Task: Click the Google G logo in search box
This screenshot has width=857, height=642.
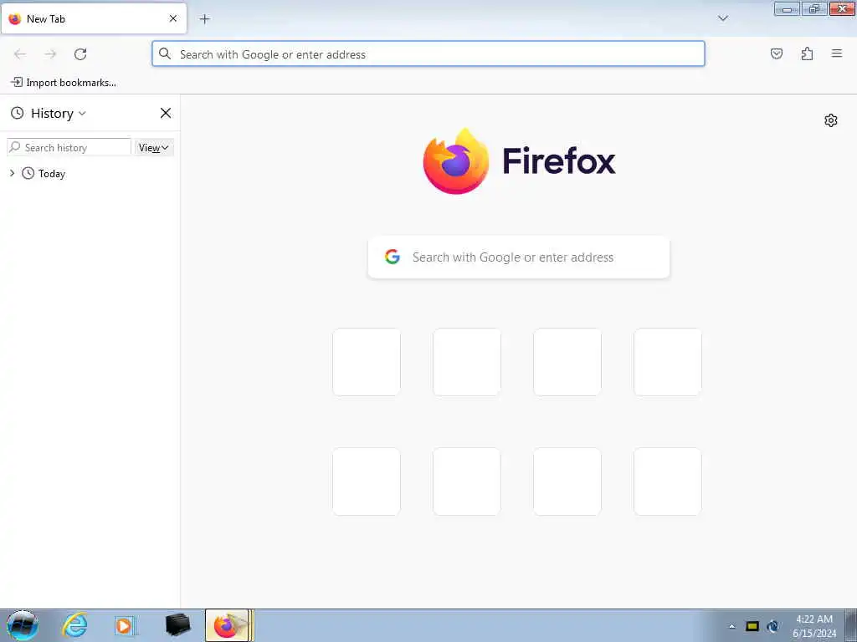Action: click(393, 257)
